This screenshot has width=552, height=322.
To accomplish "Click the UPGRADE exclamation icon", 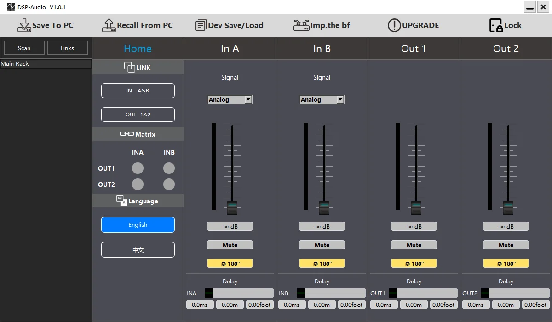I will [394, 25].
